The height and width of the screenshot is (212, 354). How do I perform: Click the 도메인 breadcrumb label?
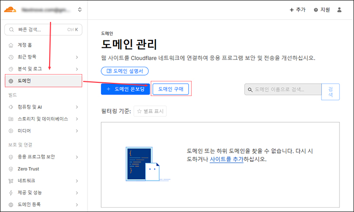pos(107,34)
